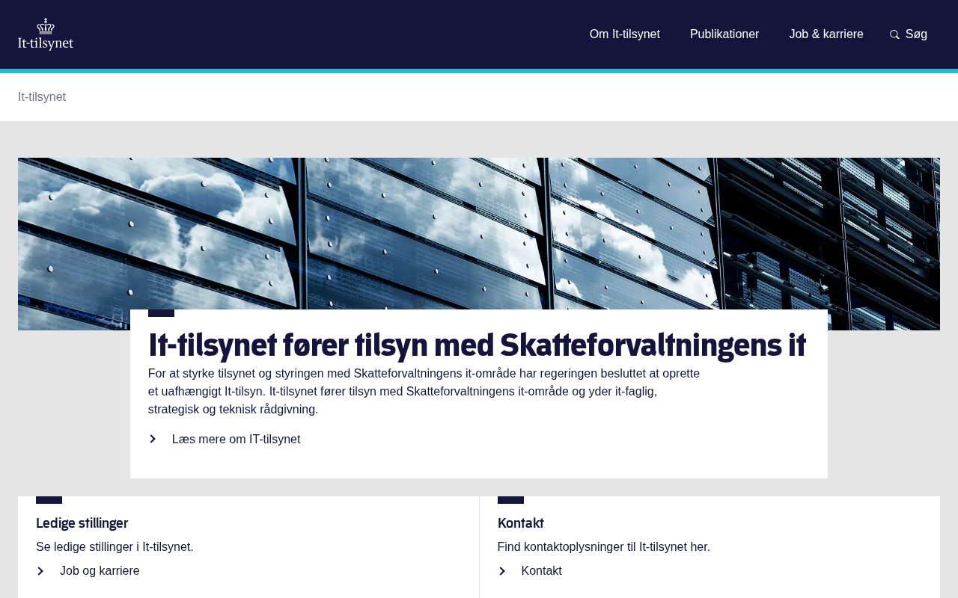Click the text 'Find kontaktoplysninger til It-tilsynet her.'
This screenshot has width=958, height=598.
click(x=604, y=547)
